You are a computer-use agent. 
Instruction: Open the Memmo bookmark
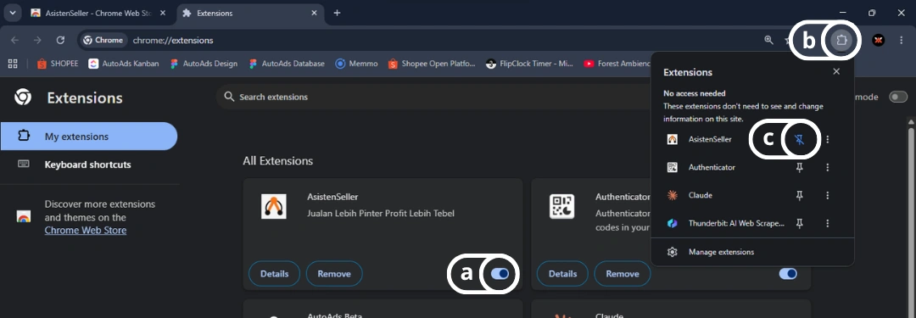pyautogui.click(x=357, y=64)
